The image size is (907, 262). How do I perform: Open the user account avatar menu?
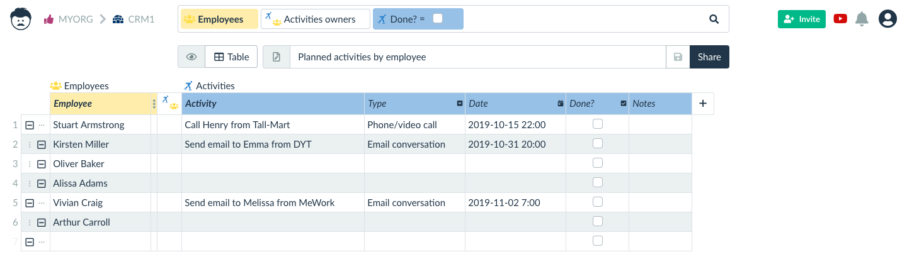887,19
